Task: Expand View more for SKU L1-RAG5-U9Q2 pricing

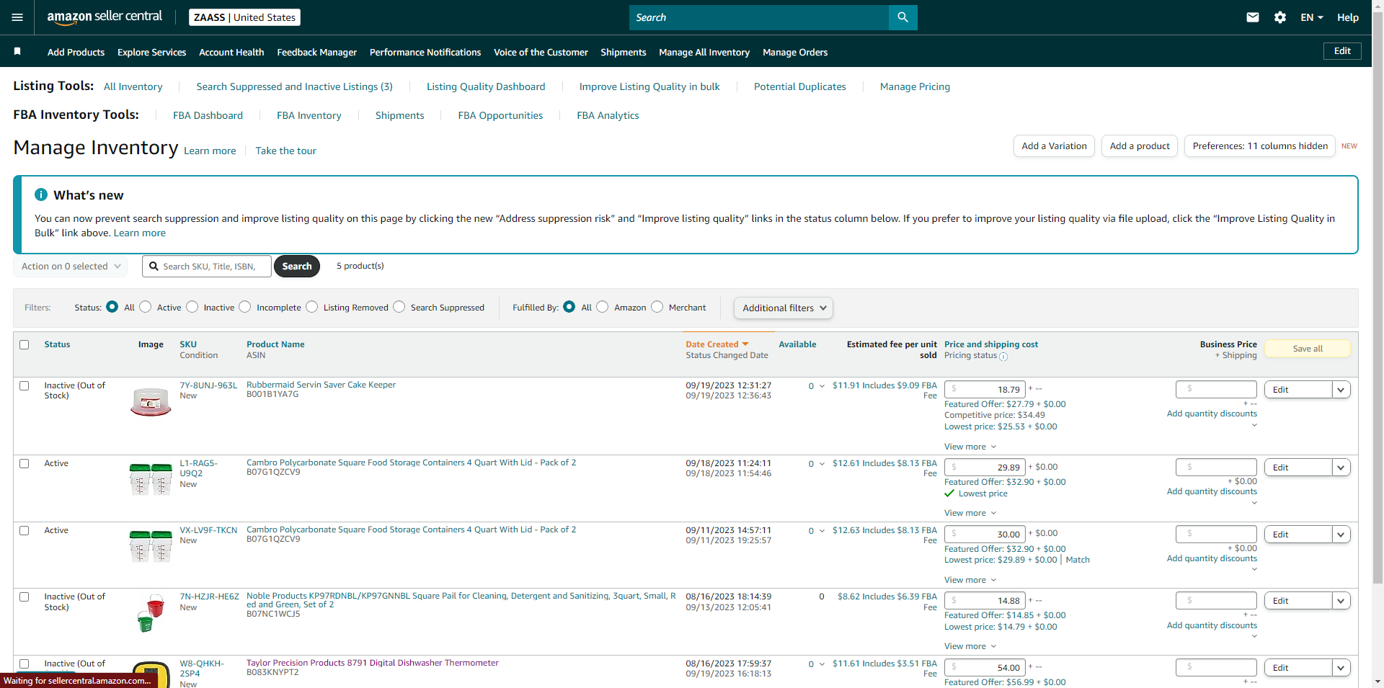Action: (x=970, y=513)
